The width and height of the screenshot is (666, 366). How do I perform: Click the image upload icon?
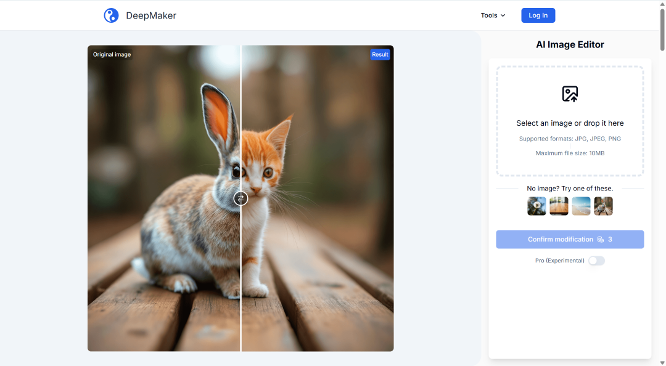pyautogui.click(x=570, y=94)
